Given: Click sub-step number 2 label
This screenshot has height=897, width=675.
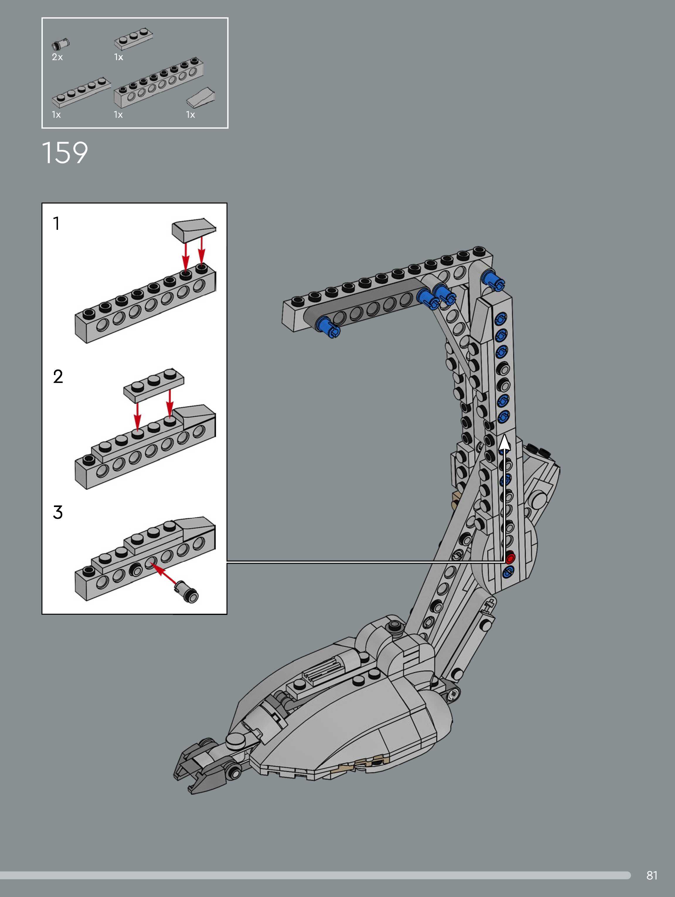Looking at the screenshot, I should [58, 377].
